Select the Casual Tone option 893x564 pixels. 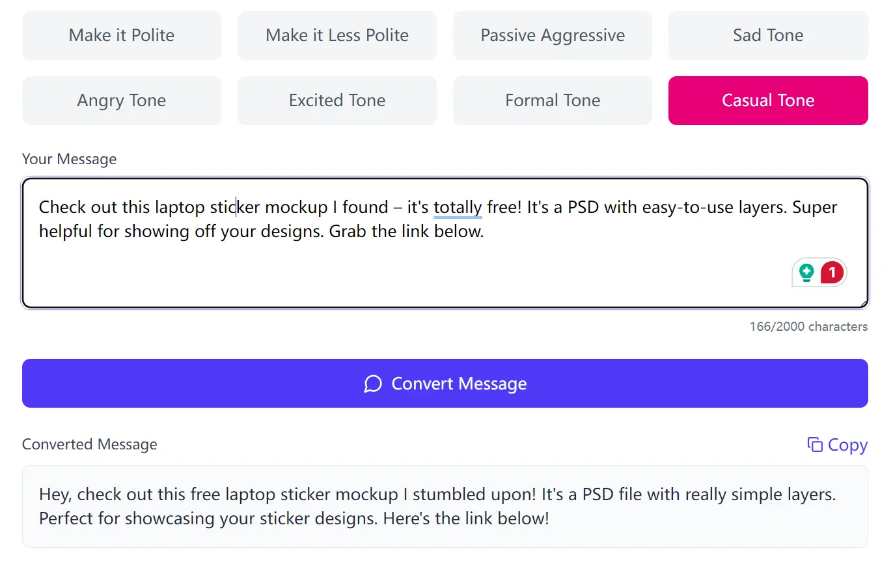click(768, 100)
